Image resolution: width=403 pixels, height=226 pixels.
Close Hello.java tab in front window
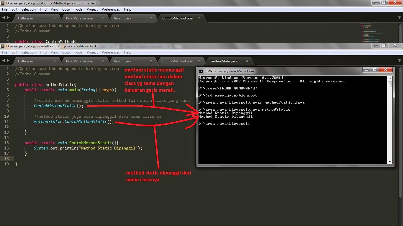click(x=55, y=61)
